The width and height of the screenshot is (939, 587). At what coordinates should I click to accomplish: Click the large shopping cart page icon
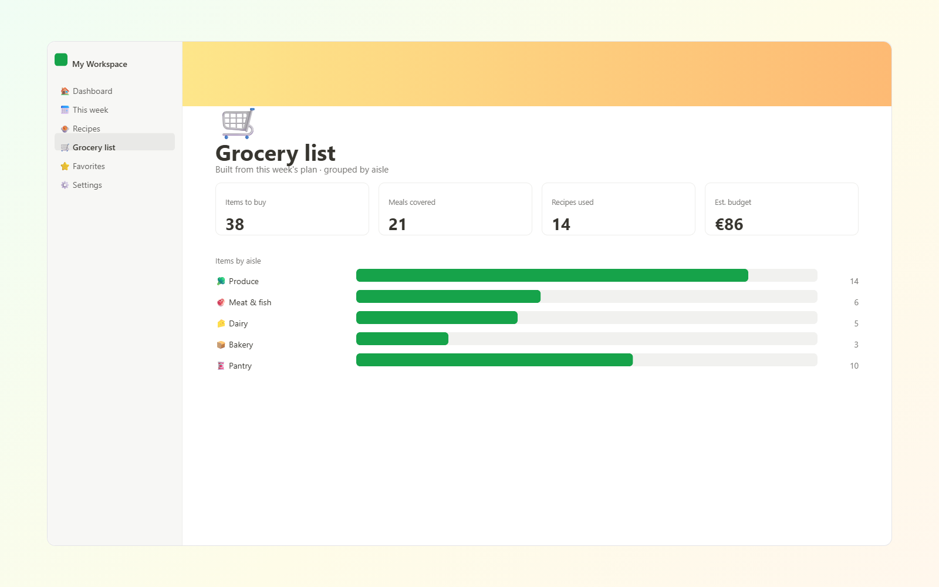[x=238, y=123]
